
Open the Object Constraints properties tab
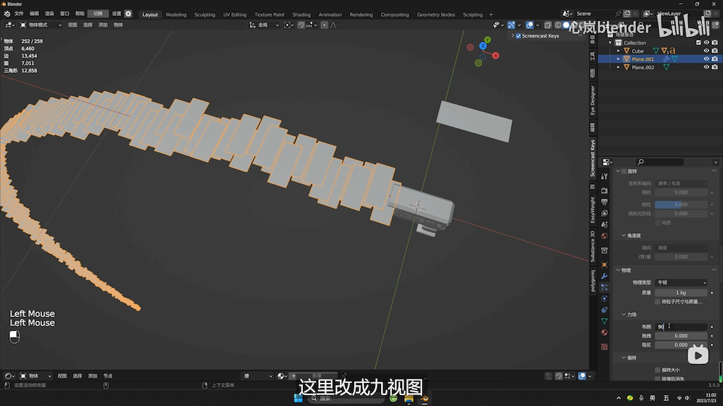pyautogui.click(x=604, y=310)
